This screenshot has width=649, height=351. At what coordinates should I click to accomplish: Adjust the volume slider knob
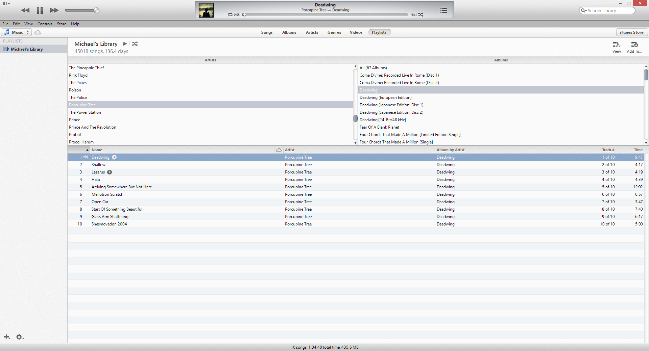pyautogui.click(x=97, y=10)
